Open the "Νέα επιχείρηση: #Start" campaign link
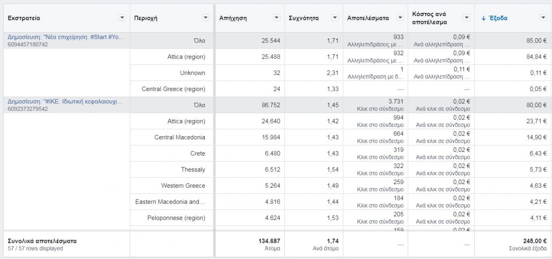 66,37
